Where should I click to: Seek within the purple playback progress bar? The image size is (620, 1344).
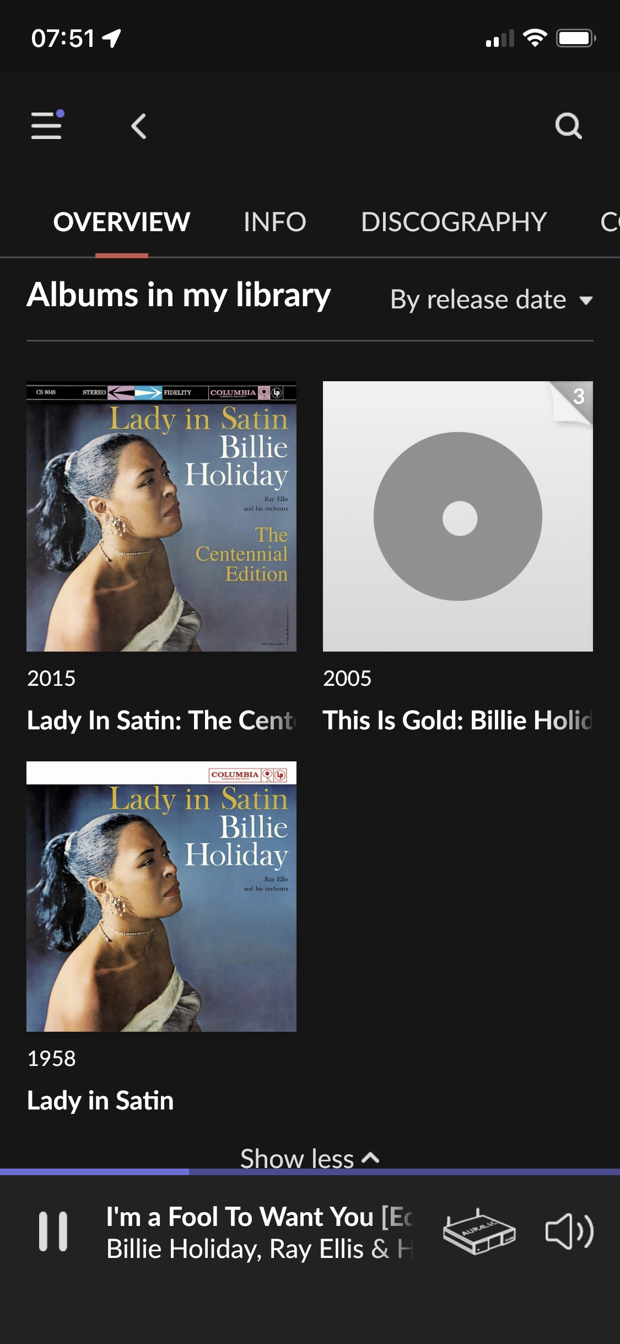click(x=310, y=1171)
